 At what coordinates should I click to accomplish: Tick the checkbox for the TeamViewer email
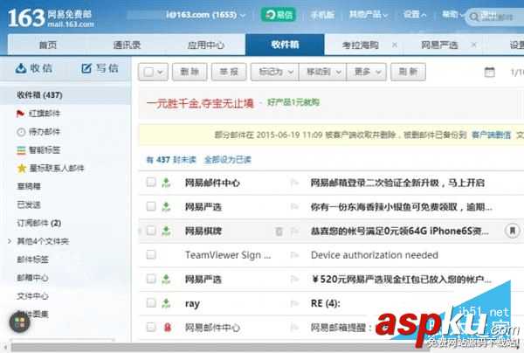pos(151,254)
